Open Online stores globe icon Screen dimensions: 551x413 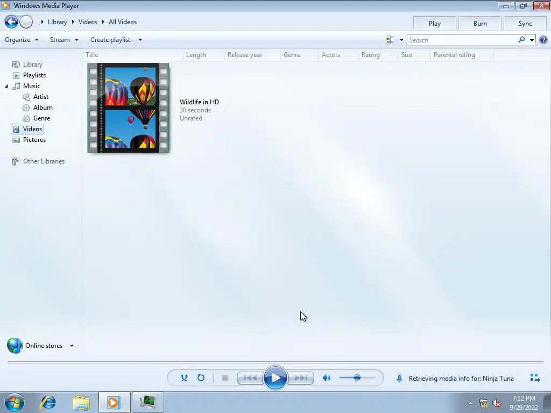click(15, 346)
